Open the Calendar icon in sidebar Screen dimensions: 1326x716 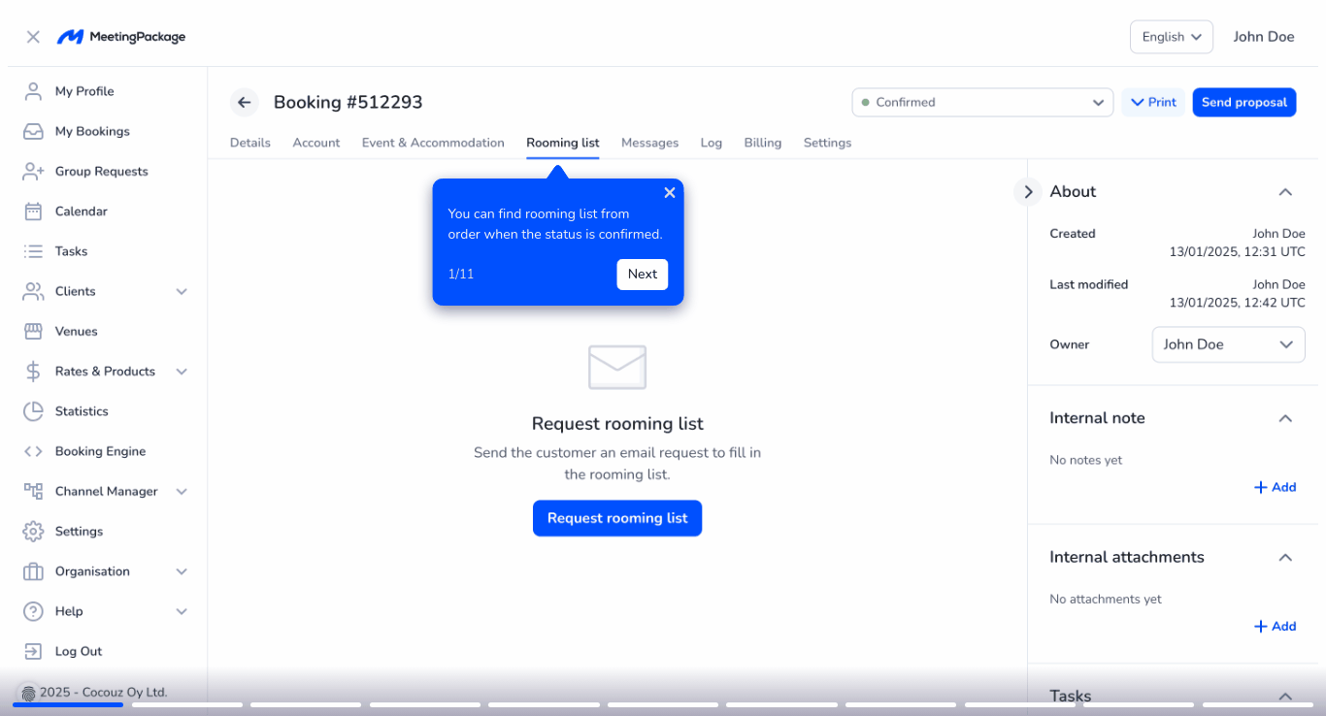tap(33, 212)
